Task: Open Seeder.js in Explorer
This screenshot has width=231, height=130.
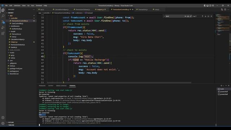Action: coord(14,47)
